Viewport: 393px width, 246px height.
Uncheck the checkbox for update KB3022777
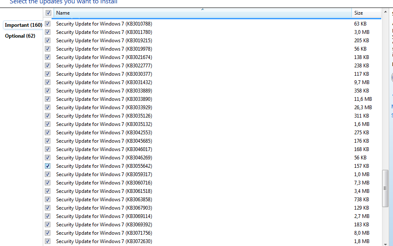click(48, 66)
